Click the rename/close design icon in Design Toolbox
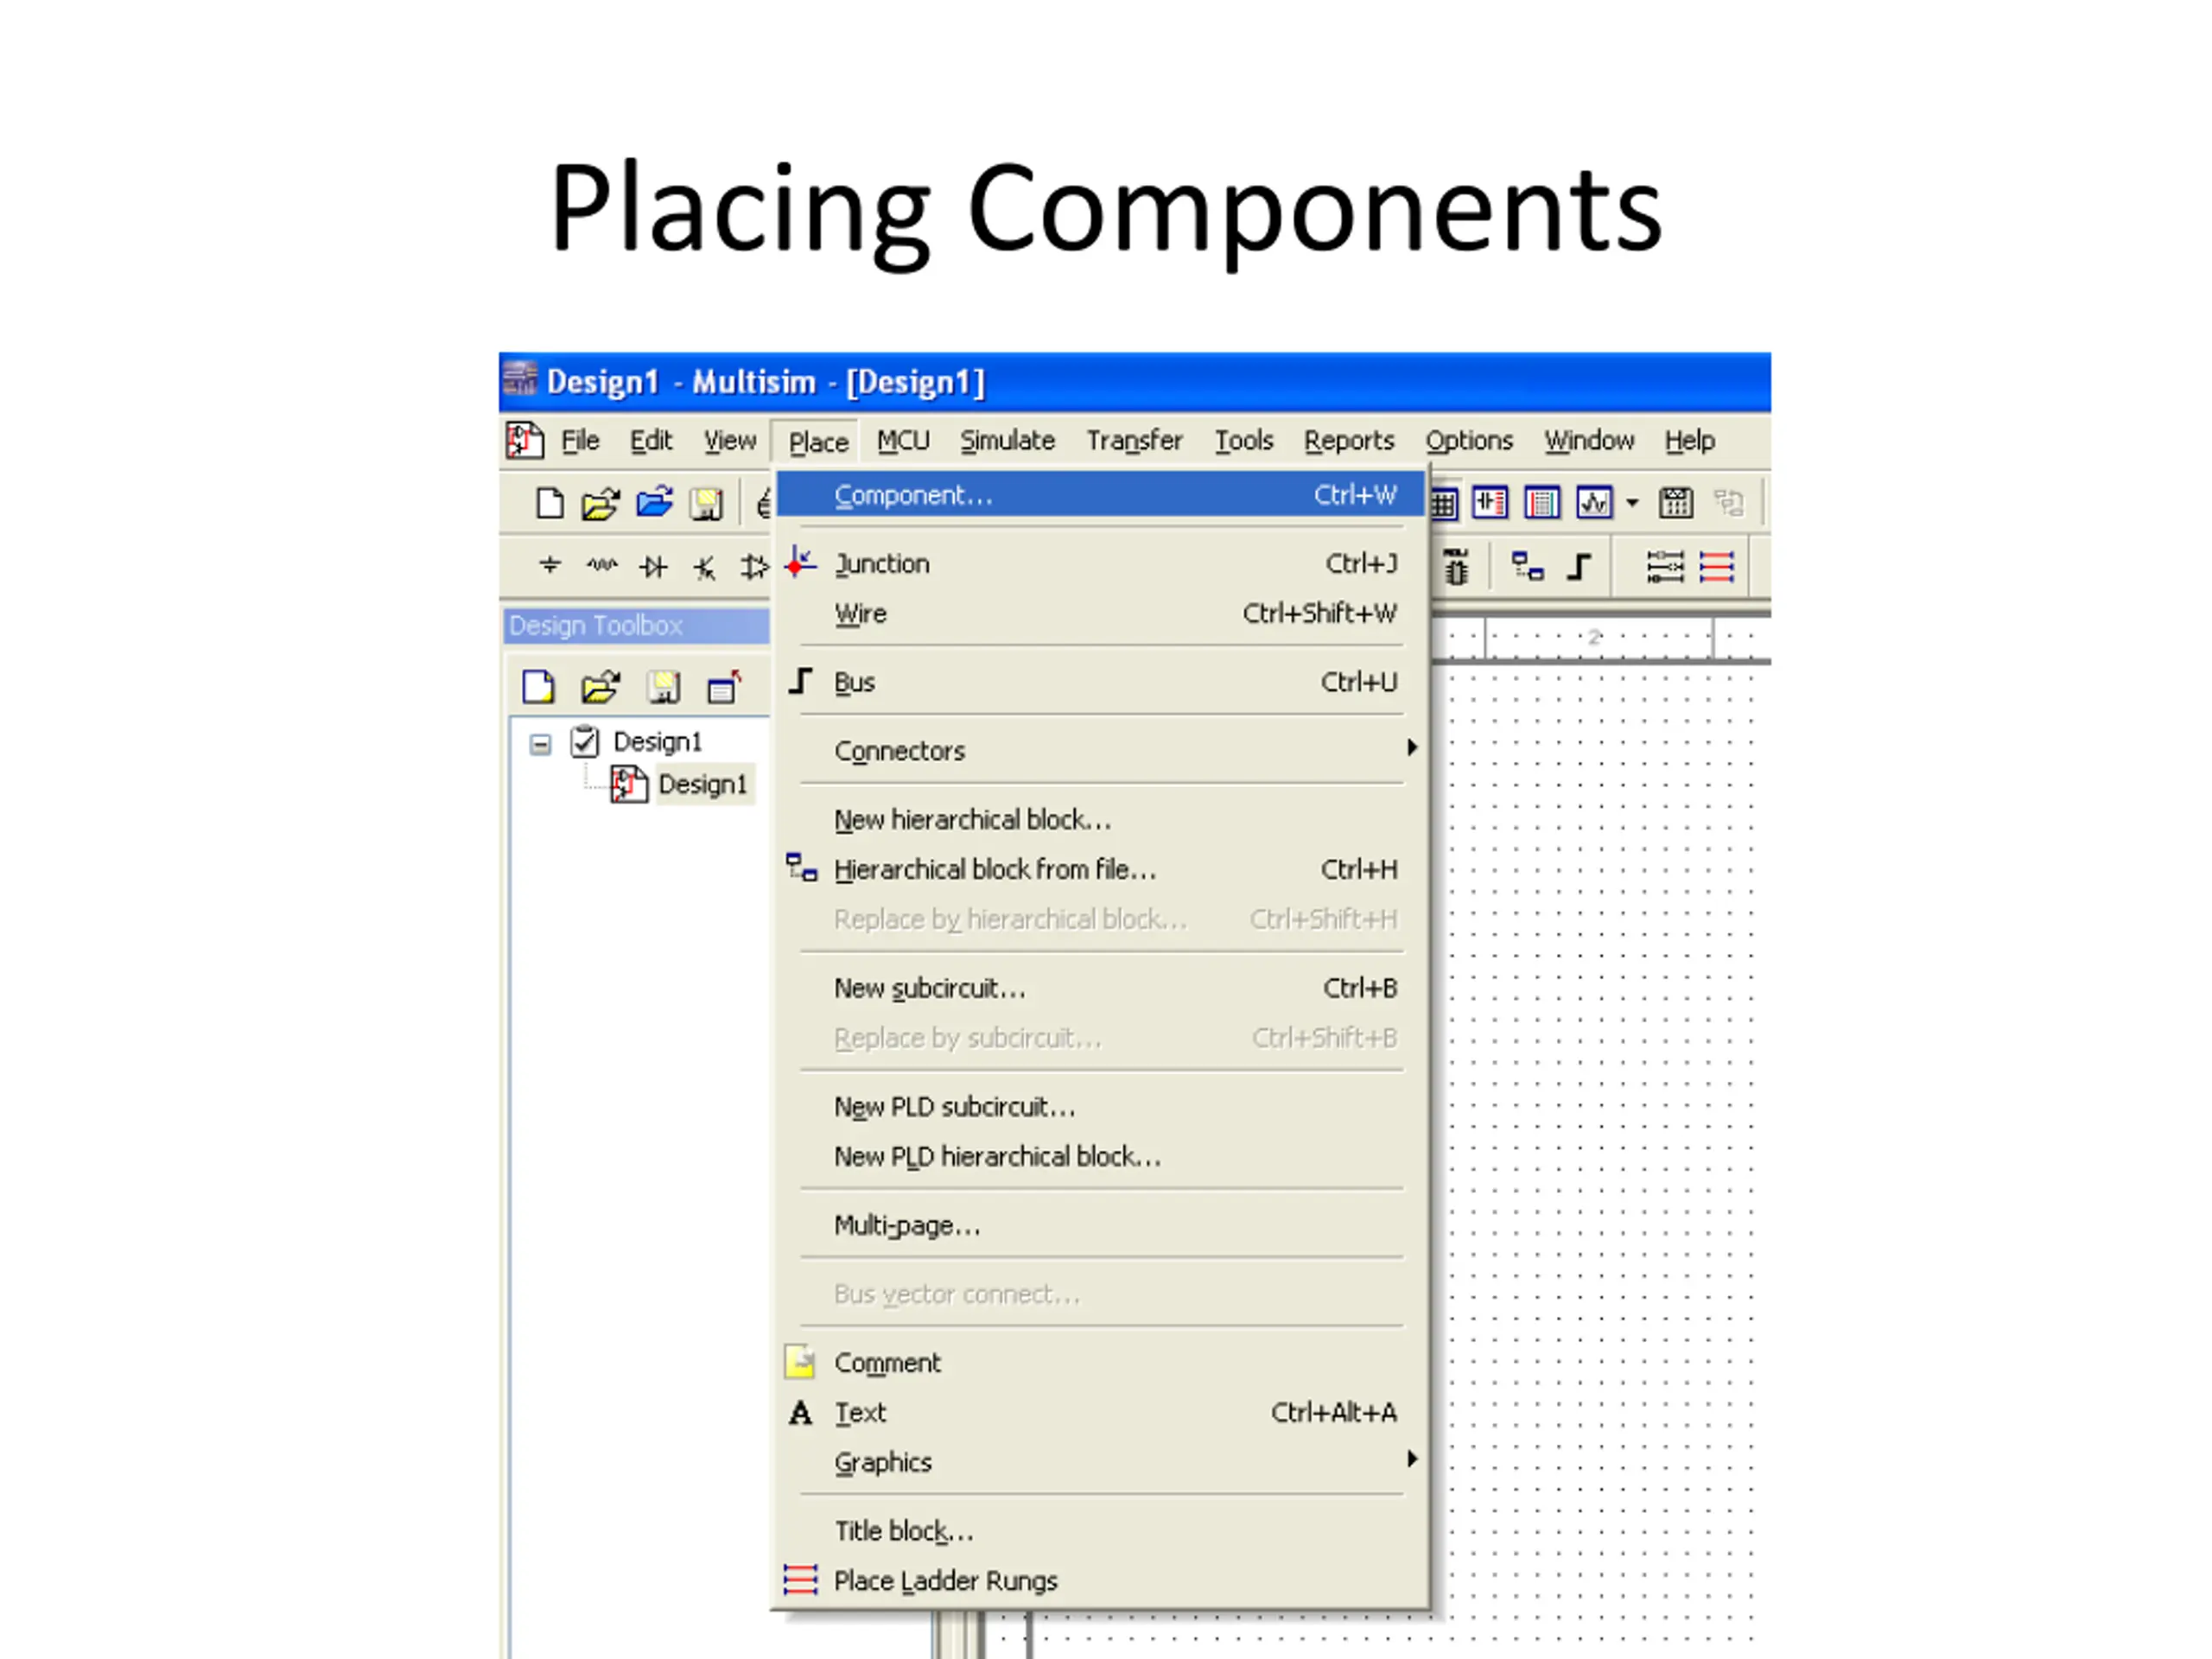 [x=724, y=687]
